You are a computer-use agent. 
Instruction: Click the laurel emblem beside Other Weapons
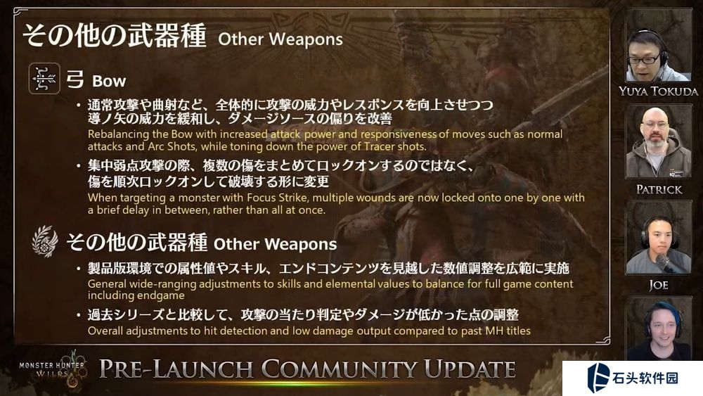point(45,241)
